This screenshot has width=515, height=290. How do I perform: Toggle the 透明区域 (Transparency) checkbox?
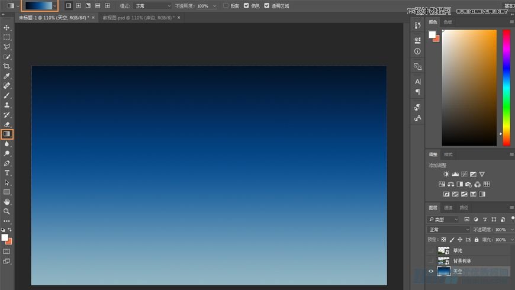[266, 6]
